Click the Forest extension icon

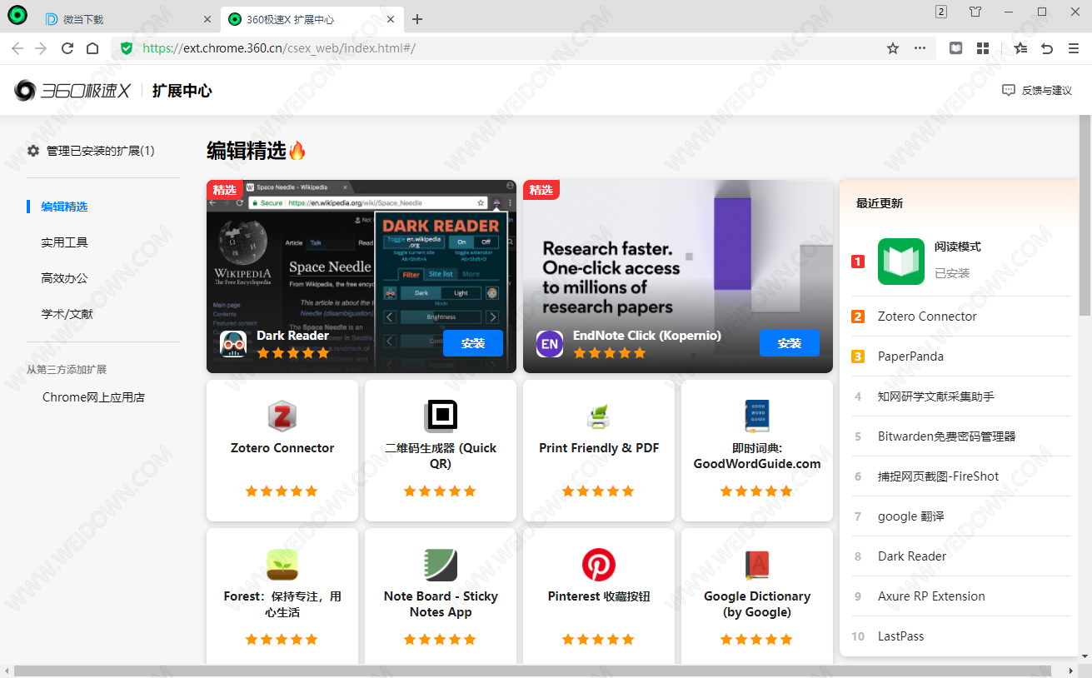pyautogui.click(x=282, y=564)
